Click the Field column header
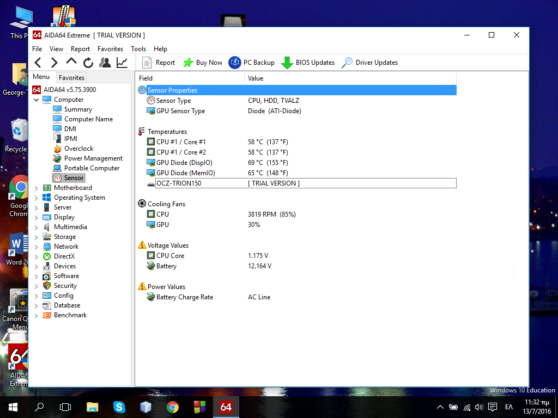 pyautogui.click(x=190, y=78)
